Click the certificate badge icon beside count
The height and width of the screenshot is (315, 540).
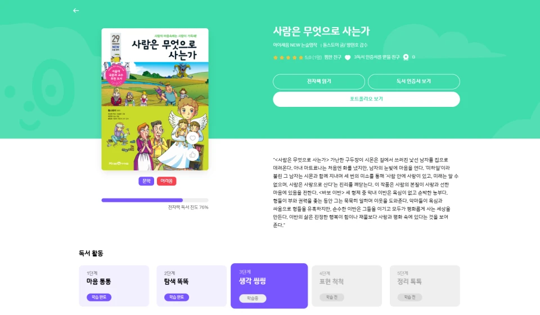[x=406, y=57]
